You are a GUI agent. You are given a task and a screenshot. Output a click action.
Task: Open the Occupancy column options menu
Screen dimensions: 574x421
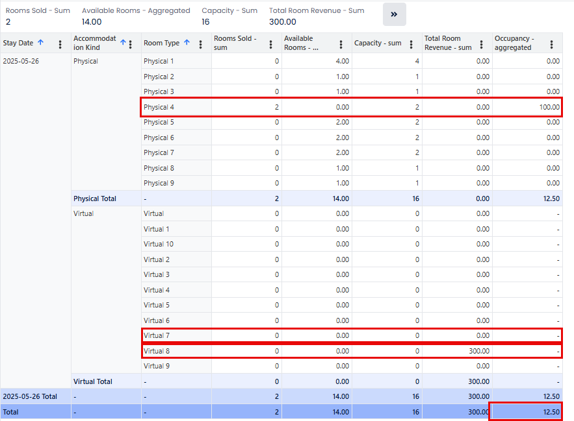[552, 44]
